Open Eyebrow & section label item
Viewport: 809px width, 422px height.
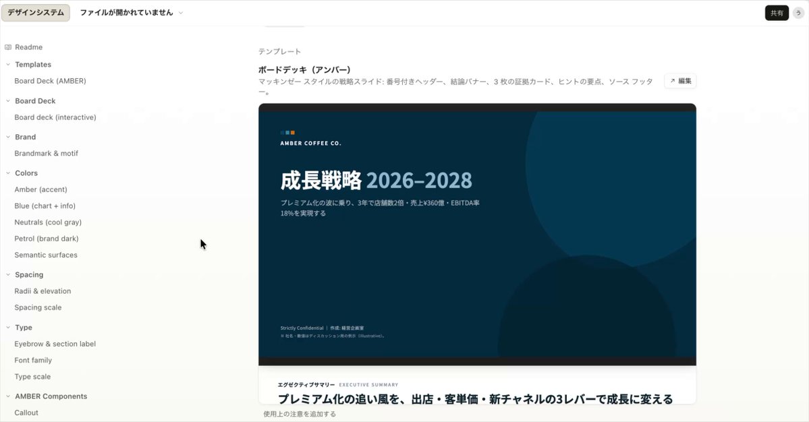click(x=55, y=344)
